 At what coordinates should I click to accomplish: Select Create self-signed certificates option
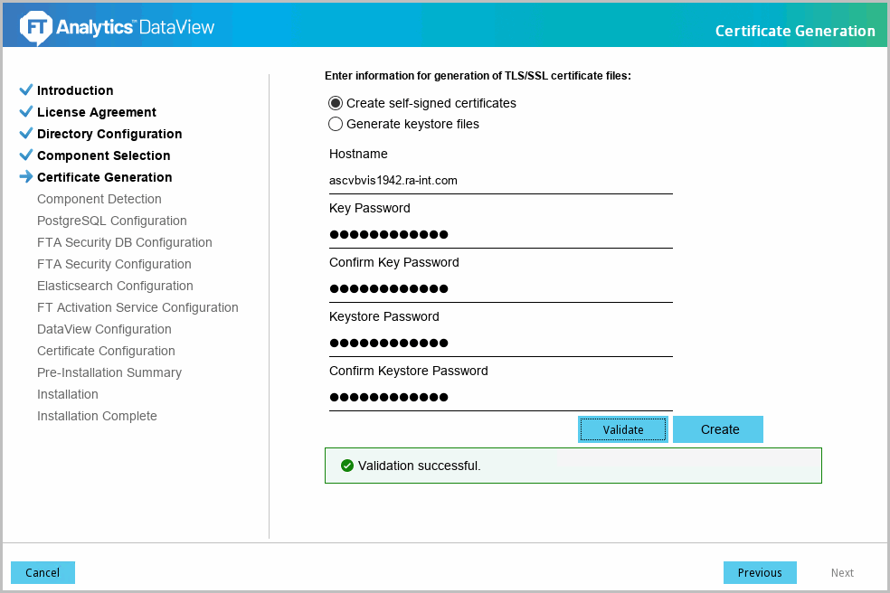(336, 103)
